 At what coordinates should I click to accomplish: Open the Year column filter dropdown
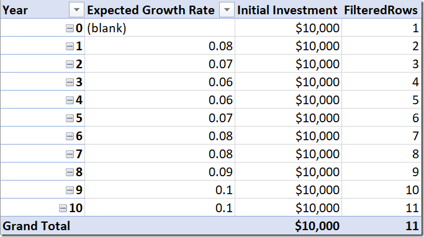[x=76, y=10]
